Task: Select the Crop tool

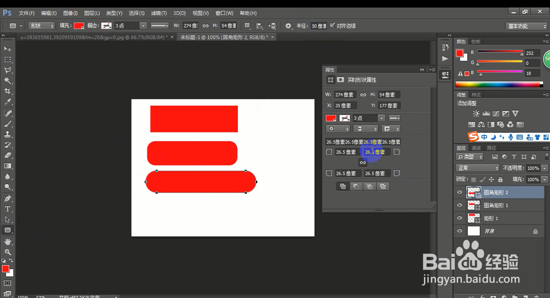Action: (8, 91)
